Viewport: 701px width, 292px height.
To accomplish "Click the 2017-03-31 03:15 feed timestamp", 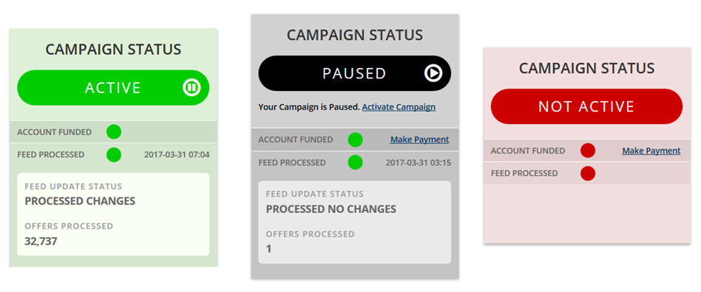I will coord(419,163).
